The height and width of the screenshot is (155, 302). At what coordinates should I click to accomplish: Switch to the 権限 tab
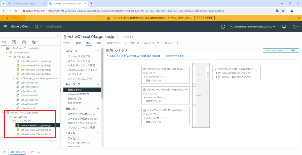99,43
